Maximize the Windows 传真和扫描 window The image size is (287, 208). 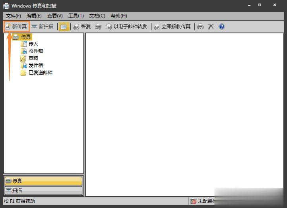pyautogui.click(x=260, y=5)
